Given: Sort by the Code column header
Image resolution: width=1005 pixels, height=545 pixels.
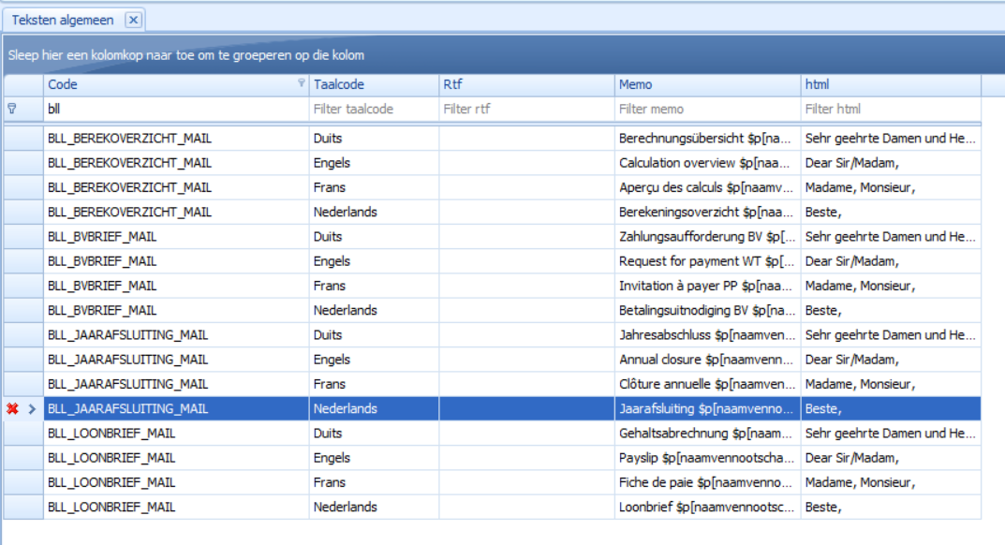Looking at the screenshot, I should pyautogui.click(x=169, y=84).
